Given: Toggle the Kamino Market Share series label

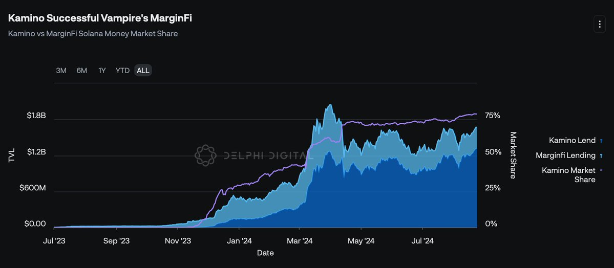Looking at the screenshot, I should point(568,174).
